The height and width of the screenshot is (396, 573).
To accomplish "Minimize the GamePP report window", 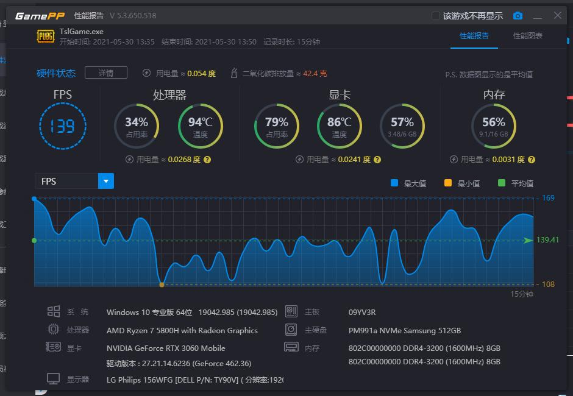I will [538, 16].
